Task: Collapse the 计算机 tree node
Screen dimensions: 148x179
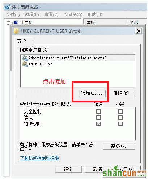Action: tap(8, 23)
